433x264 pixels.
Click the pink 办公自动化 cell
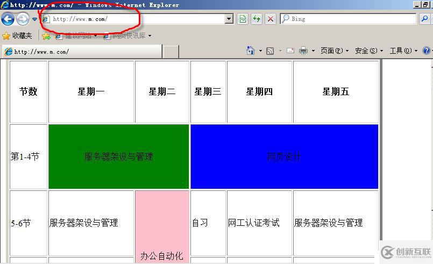click(162, 227)
